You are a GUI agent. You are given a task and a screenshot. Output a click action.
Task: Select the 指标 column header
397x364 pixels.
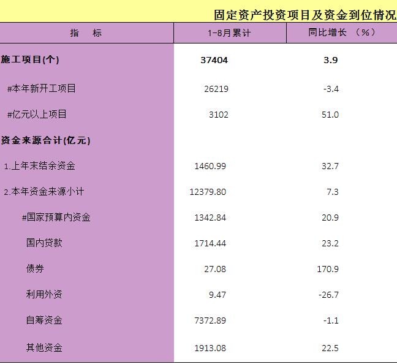pyautogui.click(x=86, y=33)
